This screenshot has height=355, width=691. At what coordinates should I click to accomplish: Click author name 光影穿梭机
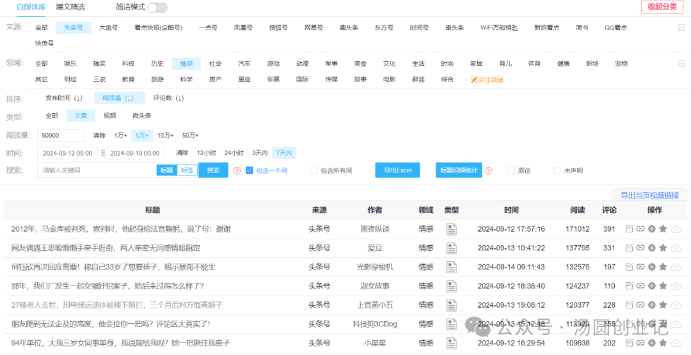375,267
